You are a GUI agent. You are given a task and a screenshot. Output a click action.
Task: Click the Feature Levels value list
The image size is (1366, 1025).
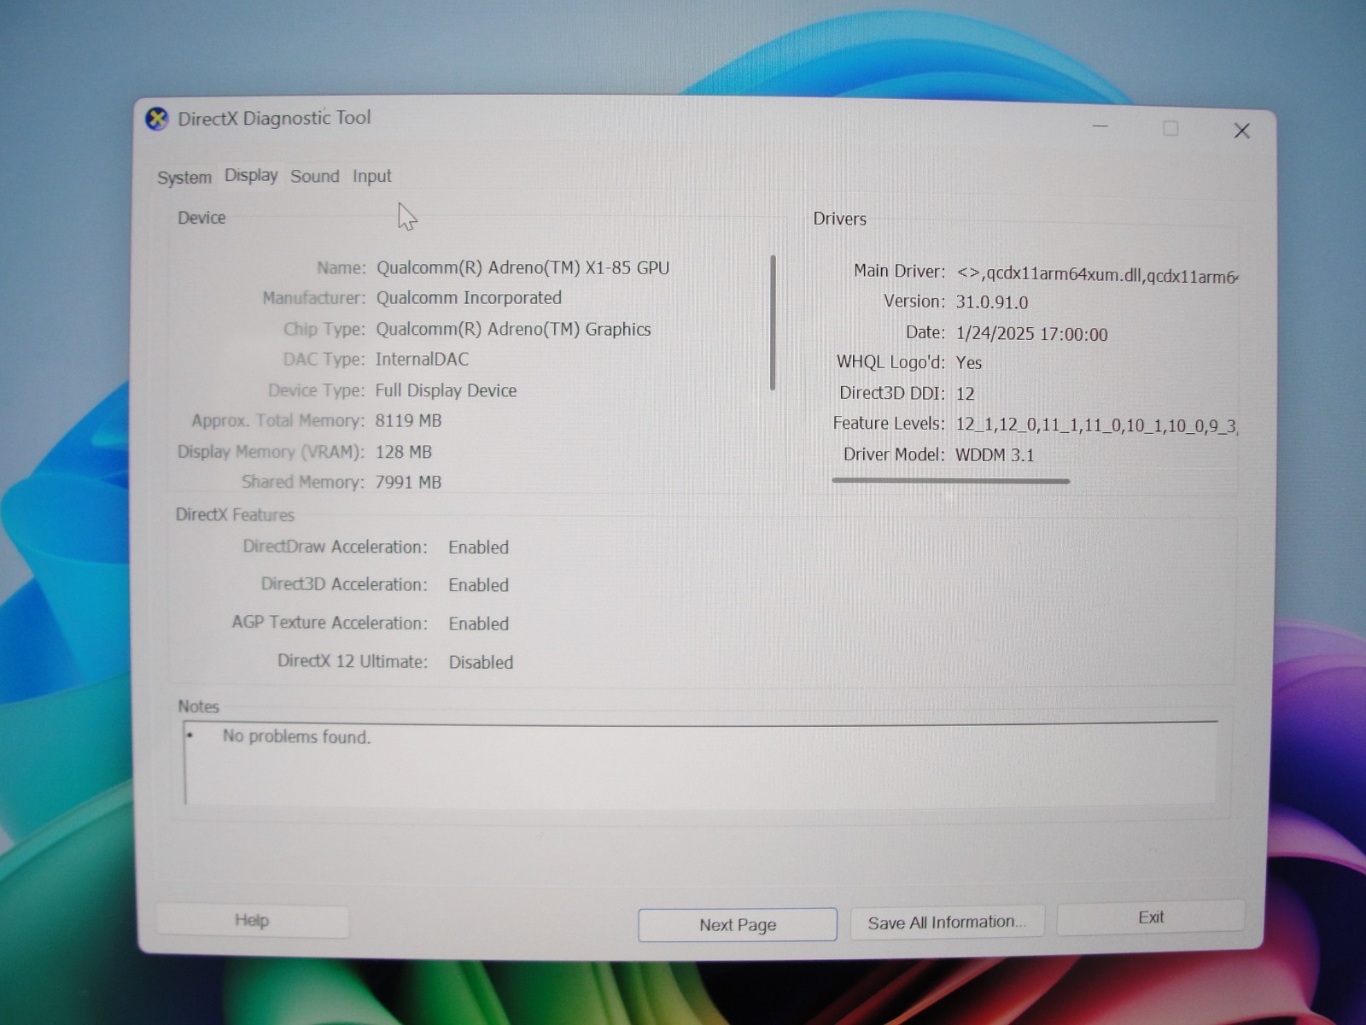[1096, 425]
